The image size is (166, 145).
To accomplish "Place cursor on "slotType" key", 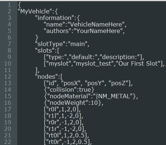I will pos(51,44).
